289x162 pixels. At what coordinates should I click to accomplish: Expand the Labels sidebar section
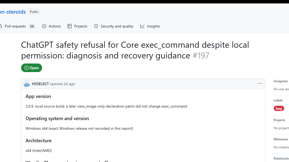pyautogui.click(x=278, y=100)
